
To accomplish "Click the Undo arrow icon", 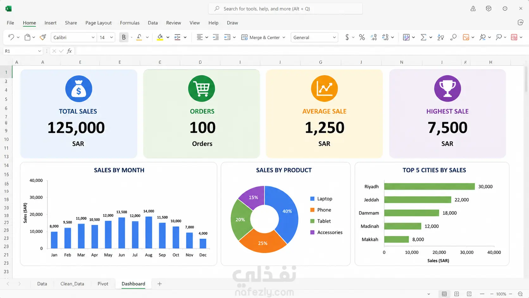I will pyautogui.click(x=11, y=37).
